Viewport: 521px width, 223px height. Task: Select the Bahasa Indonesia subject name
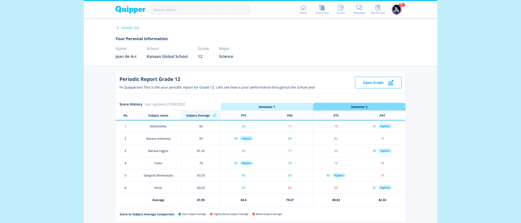[158, 139]
